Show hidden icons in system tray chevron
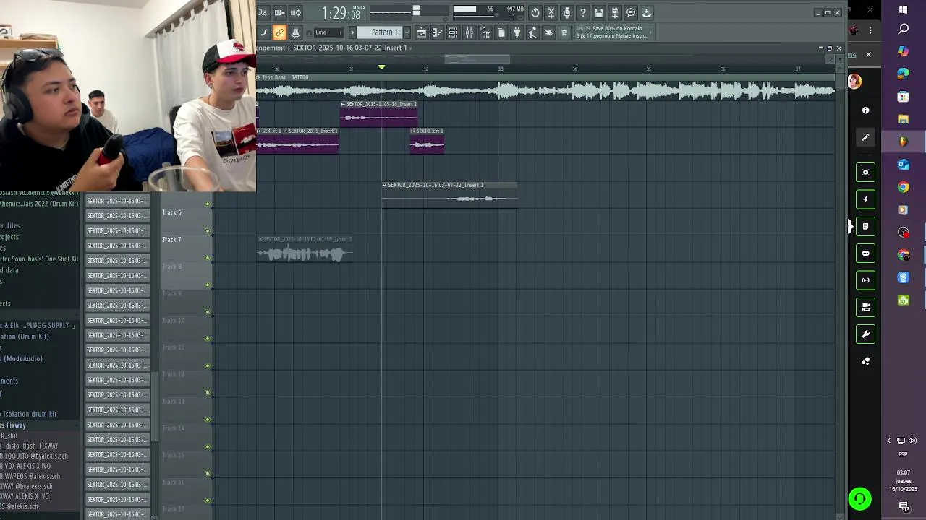The height and width of the screenshot is (520, 926). 889,441
